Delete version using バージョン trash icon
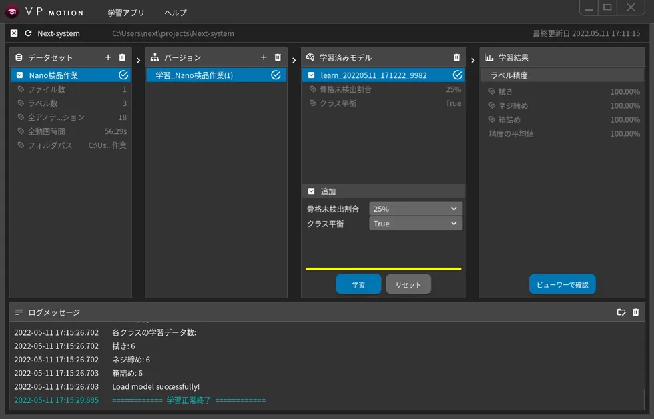The height and width of the screenshot is (419, 654). pyautogui.click(x=278, y=58)
